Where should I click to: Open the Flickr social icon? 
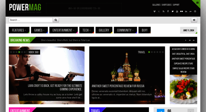[x=181, y=11]
